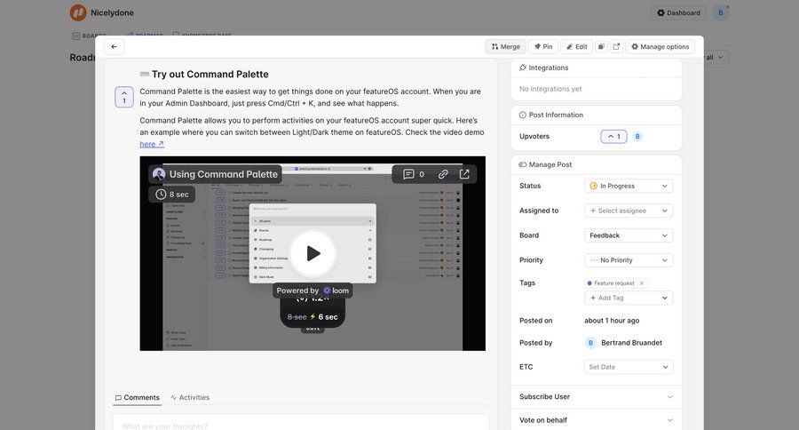
Task: Click the duplicate post icon
Action: click(601, 46)
